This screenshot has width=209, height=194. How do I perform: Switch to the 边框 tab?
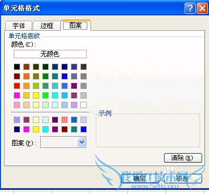(47, 26)
